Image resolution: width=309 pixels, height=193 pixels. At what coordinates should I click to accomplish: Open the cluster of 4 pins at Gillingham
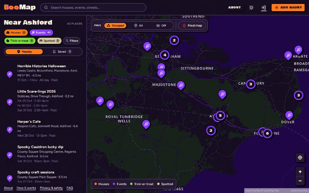[165, 55]
